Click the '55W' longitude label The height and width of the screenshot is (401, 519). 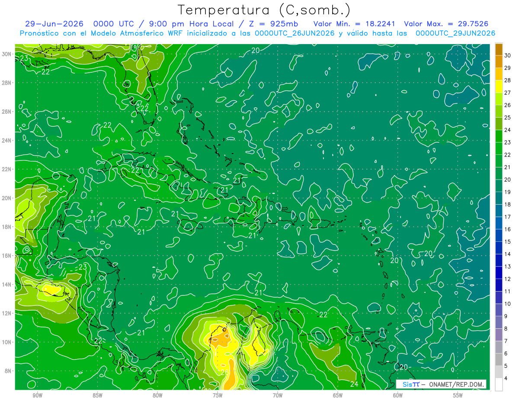coord(458,396)
